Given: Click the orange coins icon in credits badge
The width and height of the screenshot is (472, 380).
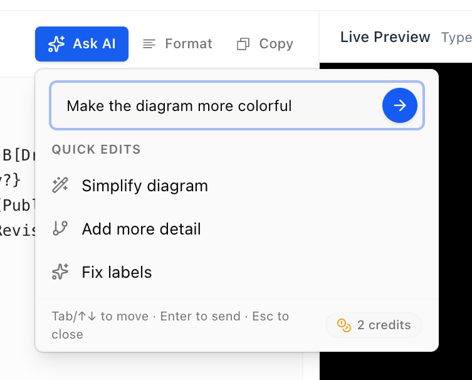Looking at the screenshot, I should tap(344, 325).
